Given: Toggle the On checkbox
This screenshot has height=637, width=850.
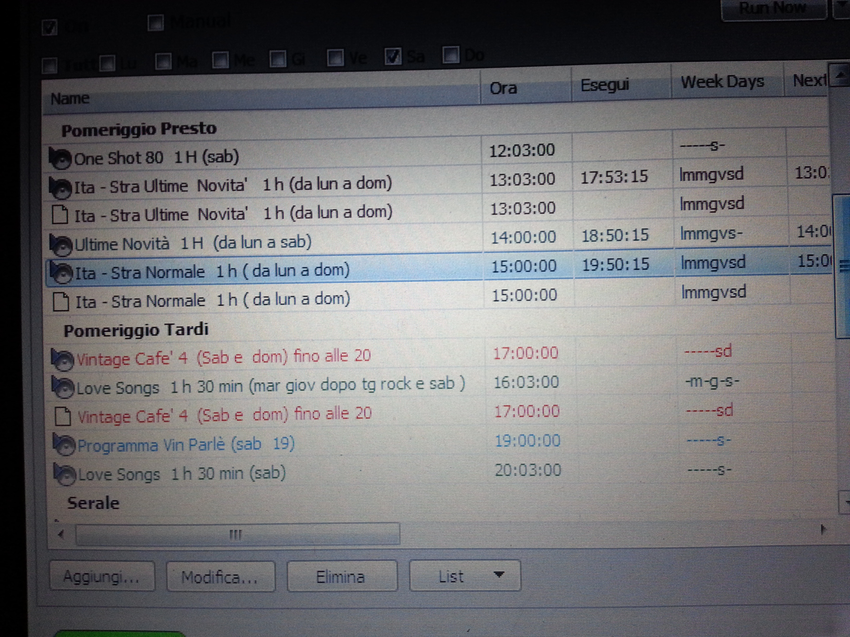Looking at the screenshot, I should pos(49,28).
